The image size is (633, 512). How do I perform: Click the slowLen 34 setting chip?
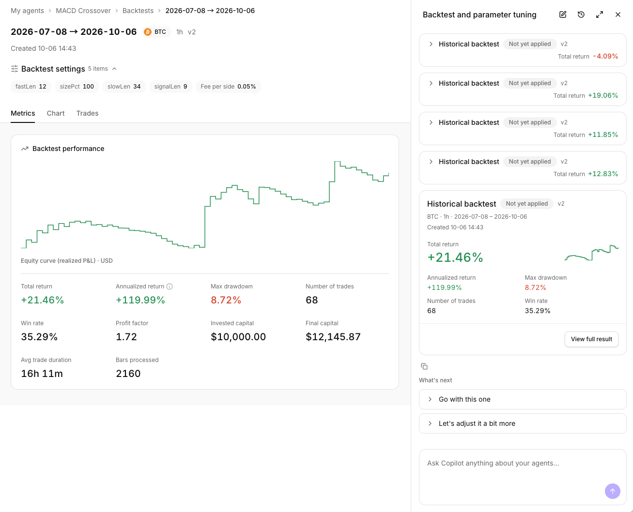point(124,87)
